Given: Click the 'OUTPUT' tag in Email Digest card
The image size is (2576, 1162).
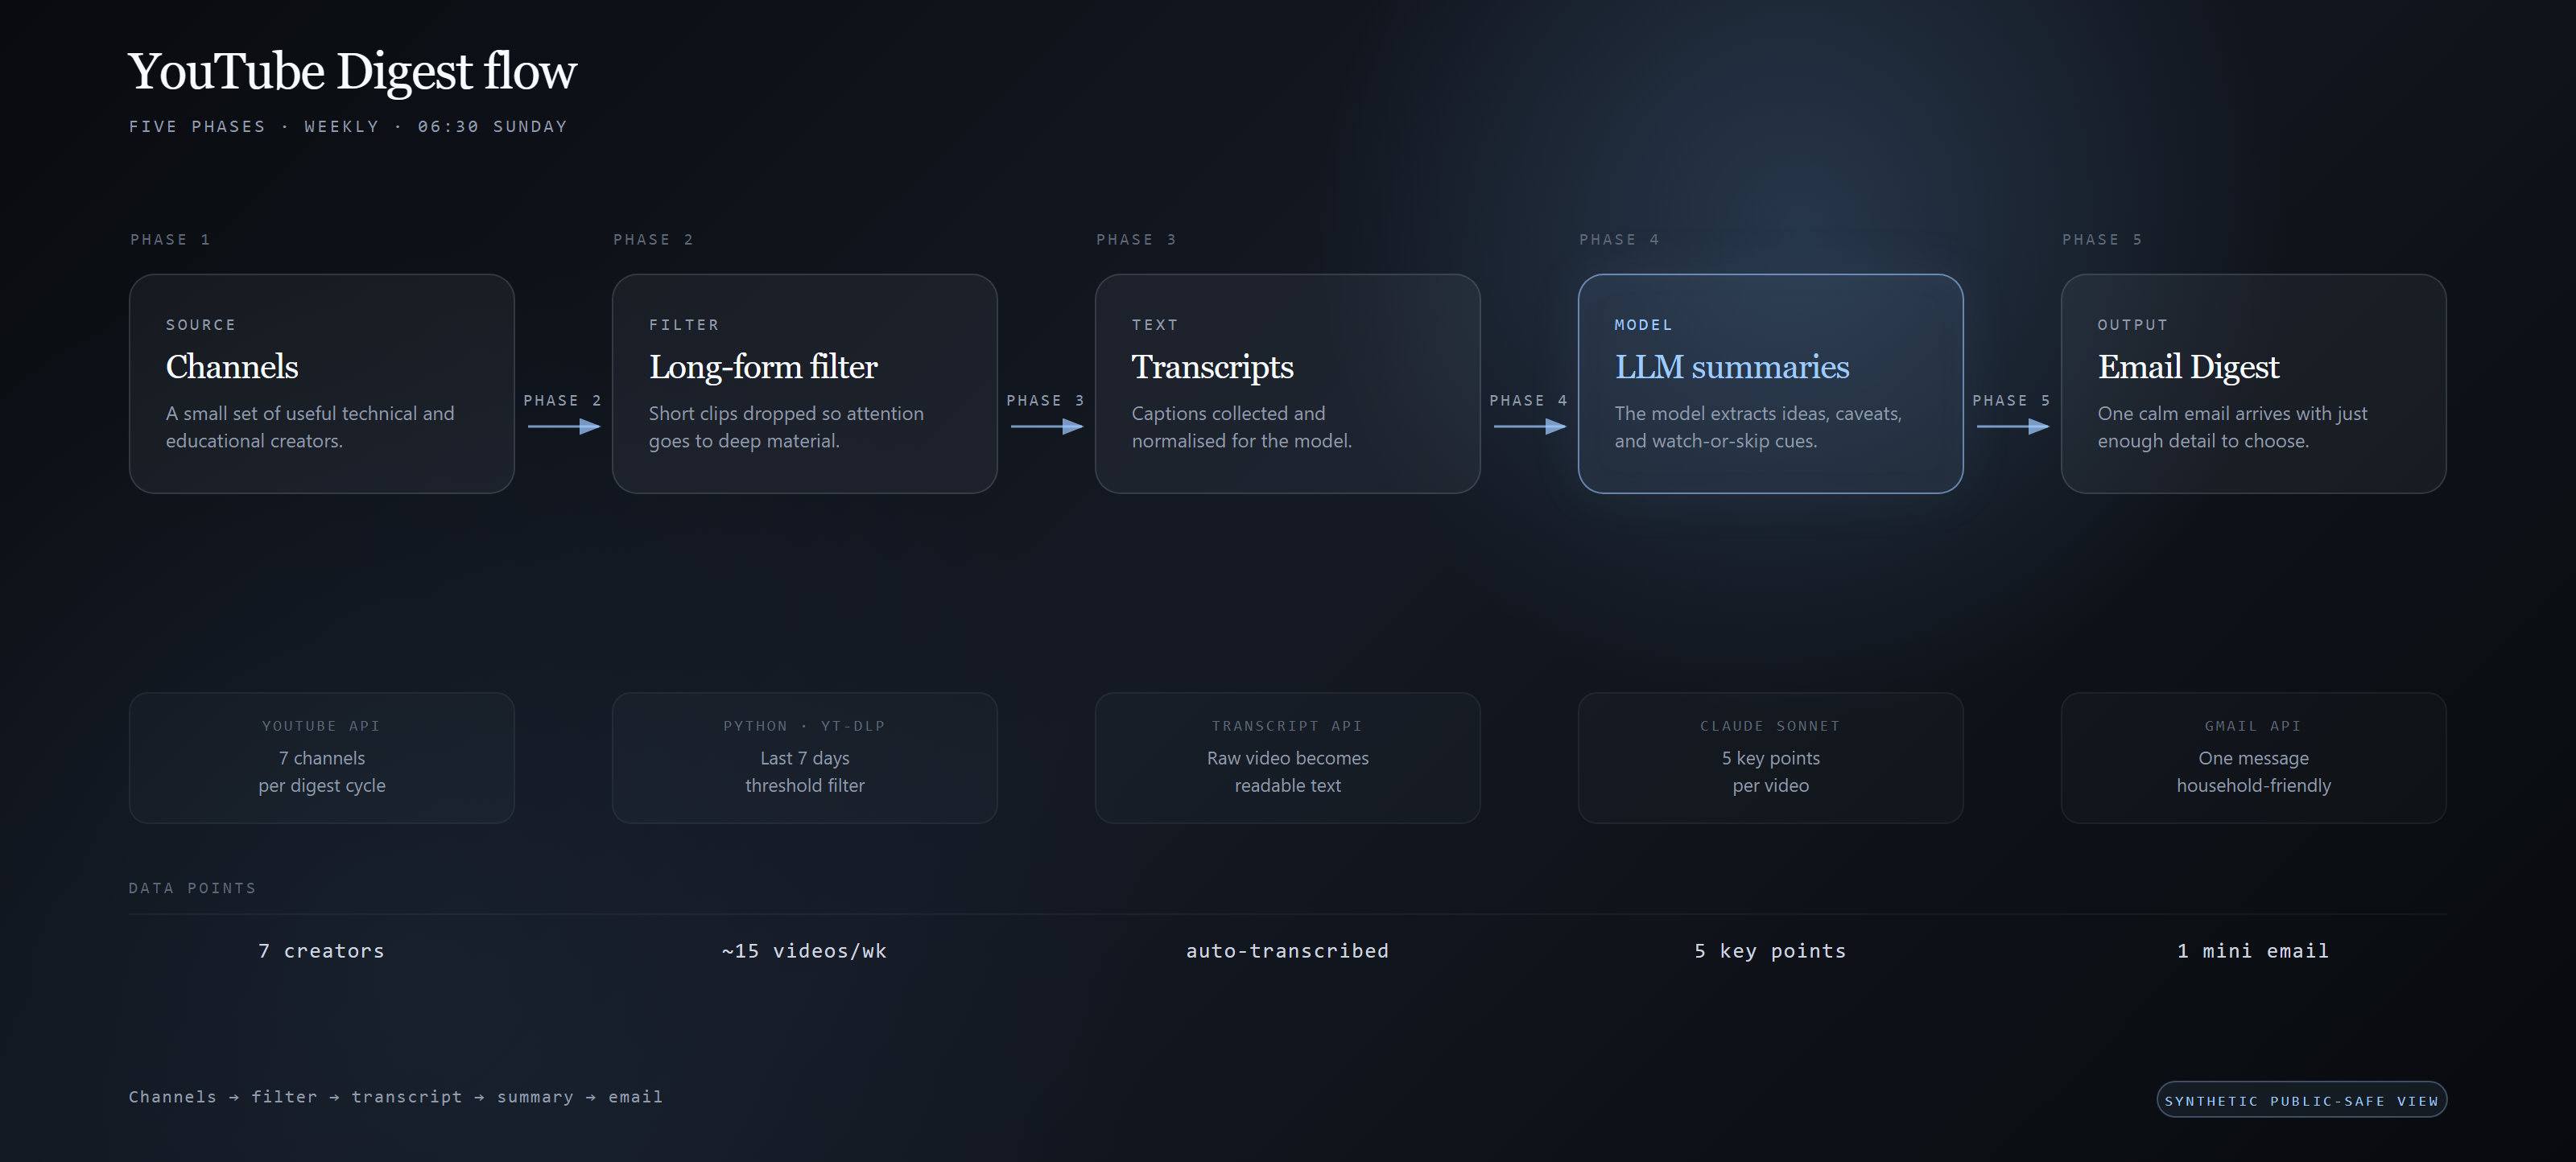Looking at the screenshot, I should [x=2133, y=325].
